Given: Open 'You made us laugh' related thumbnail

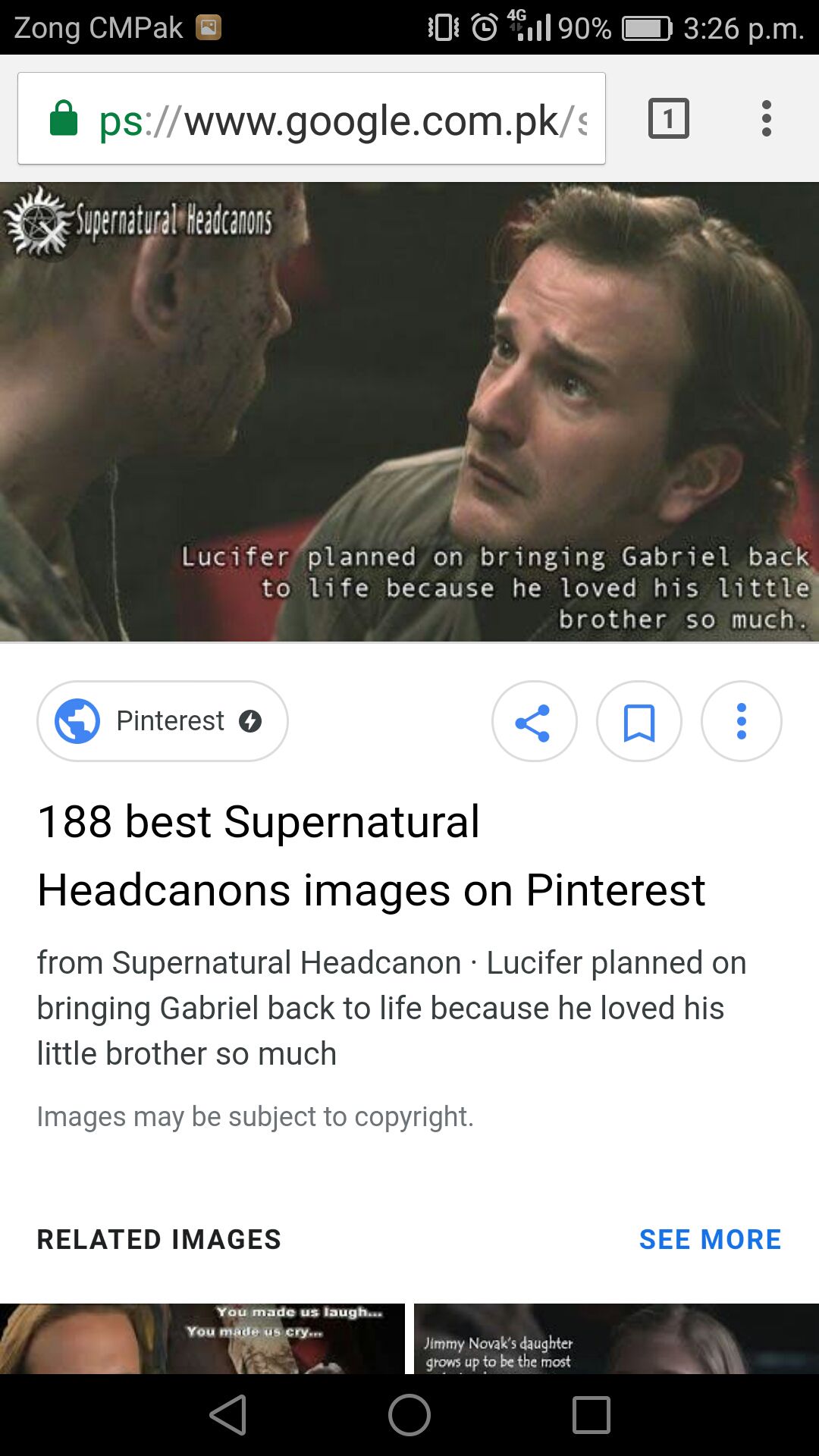Looking at the screenshot, I should [x=202, y=1338].
